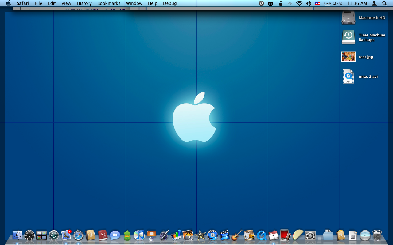Open iDVD disc icon
This screenshot has width=393, height=245.
point(212,235)
